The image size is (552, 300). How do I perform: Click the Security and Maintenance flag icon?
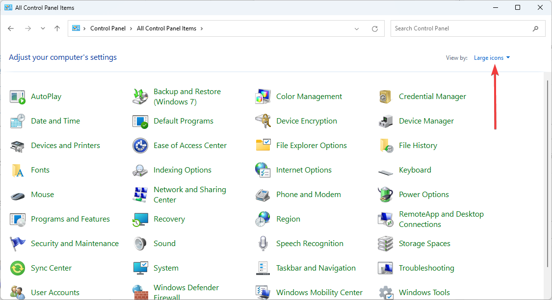coord(17,244)
